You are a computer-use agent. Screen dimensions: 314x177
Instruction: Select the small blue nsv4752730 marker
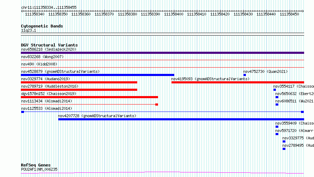click(245, 75)
